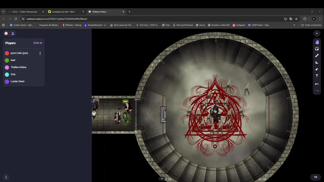Image resolution: width=324 pixels, height=182 pixels.
Task: Open CS2 Case - CSGO-S... bookmark
Action: coord(147,25)
